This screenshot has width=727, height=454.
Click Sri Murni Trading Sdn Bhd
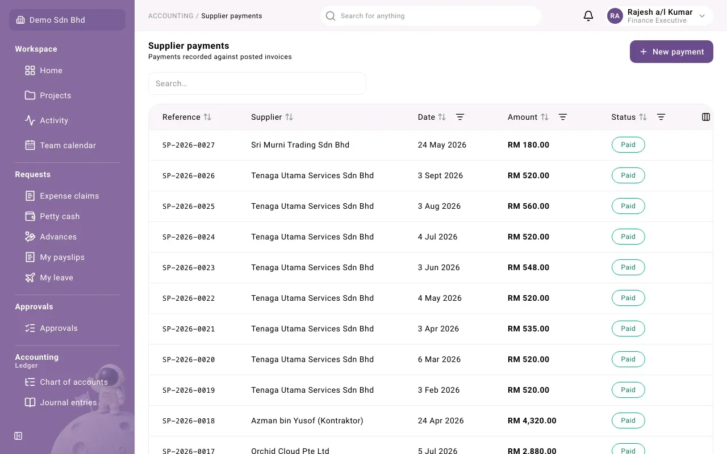300,145
